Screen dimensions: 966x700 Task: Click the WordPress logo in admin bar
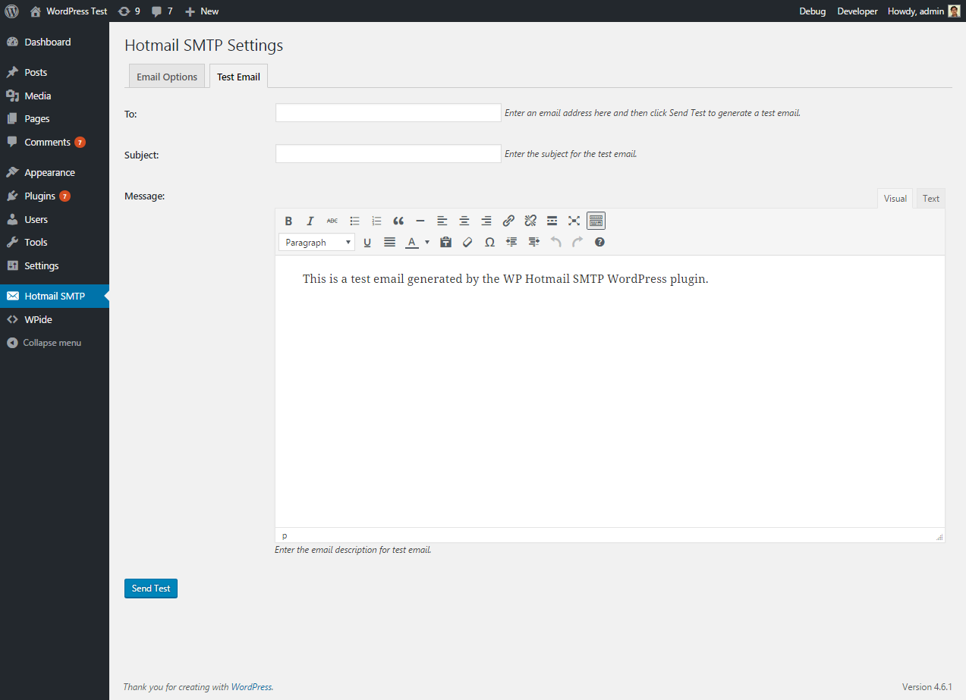click(x=11, y=11)
